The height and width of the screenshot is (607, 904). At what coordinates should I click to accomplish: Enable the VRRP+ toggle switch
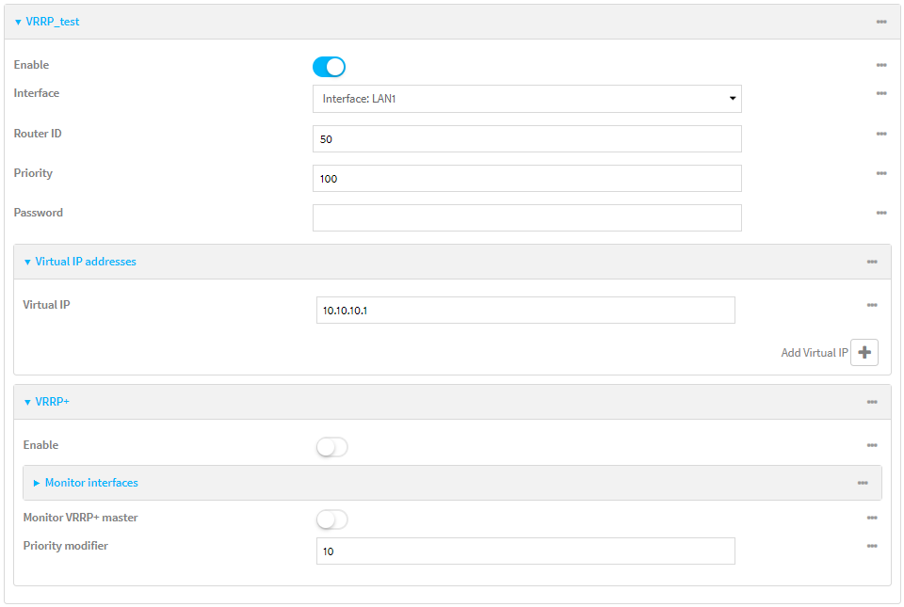331,446
